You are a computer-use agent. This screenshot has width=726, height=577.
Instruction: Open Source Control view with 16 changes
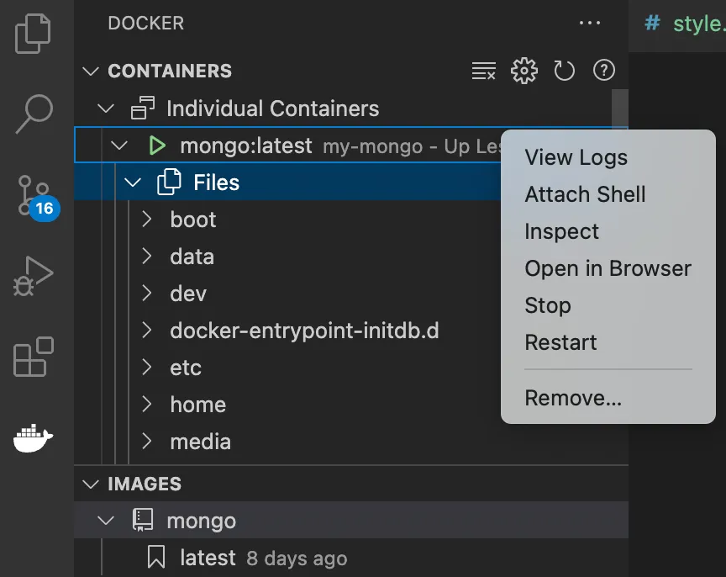[x=36, y=198]
